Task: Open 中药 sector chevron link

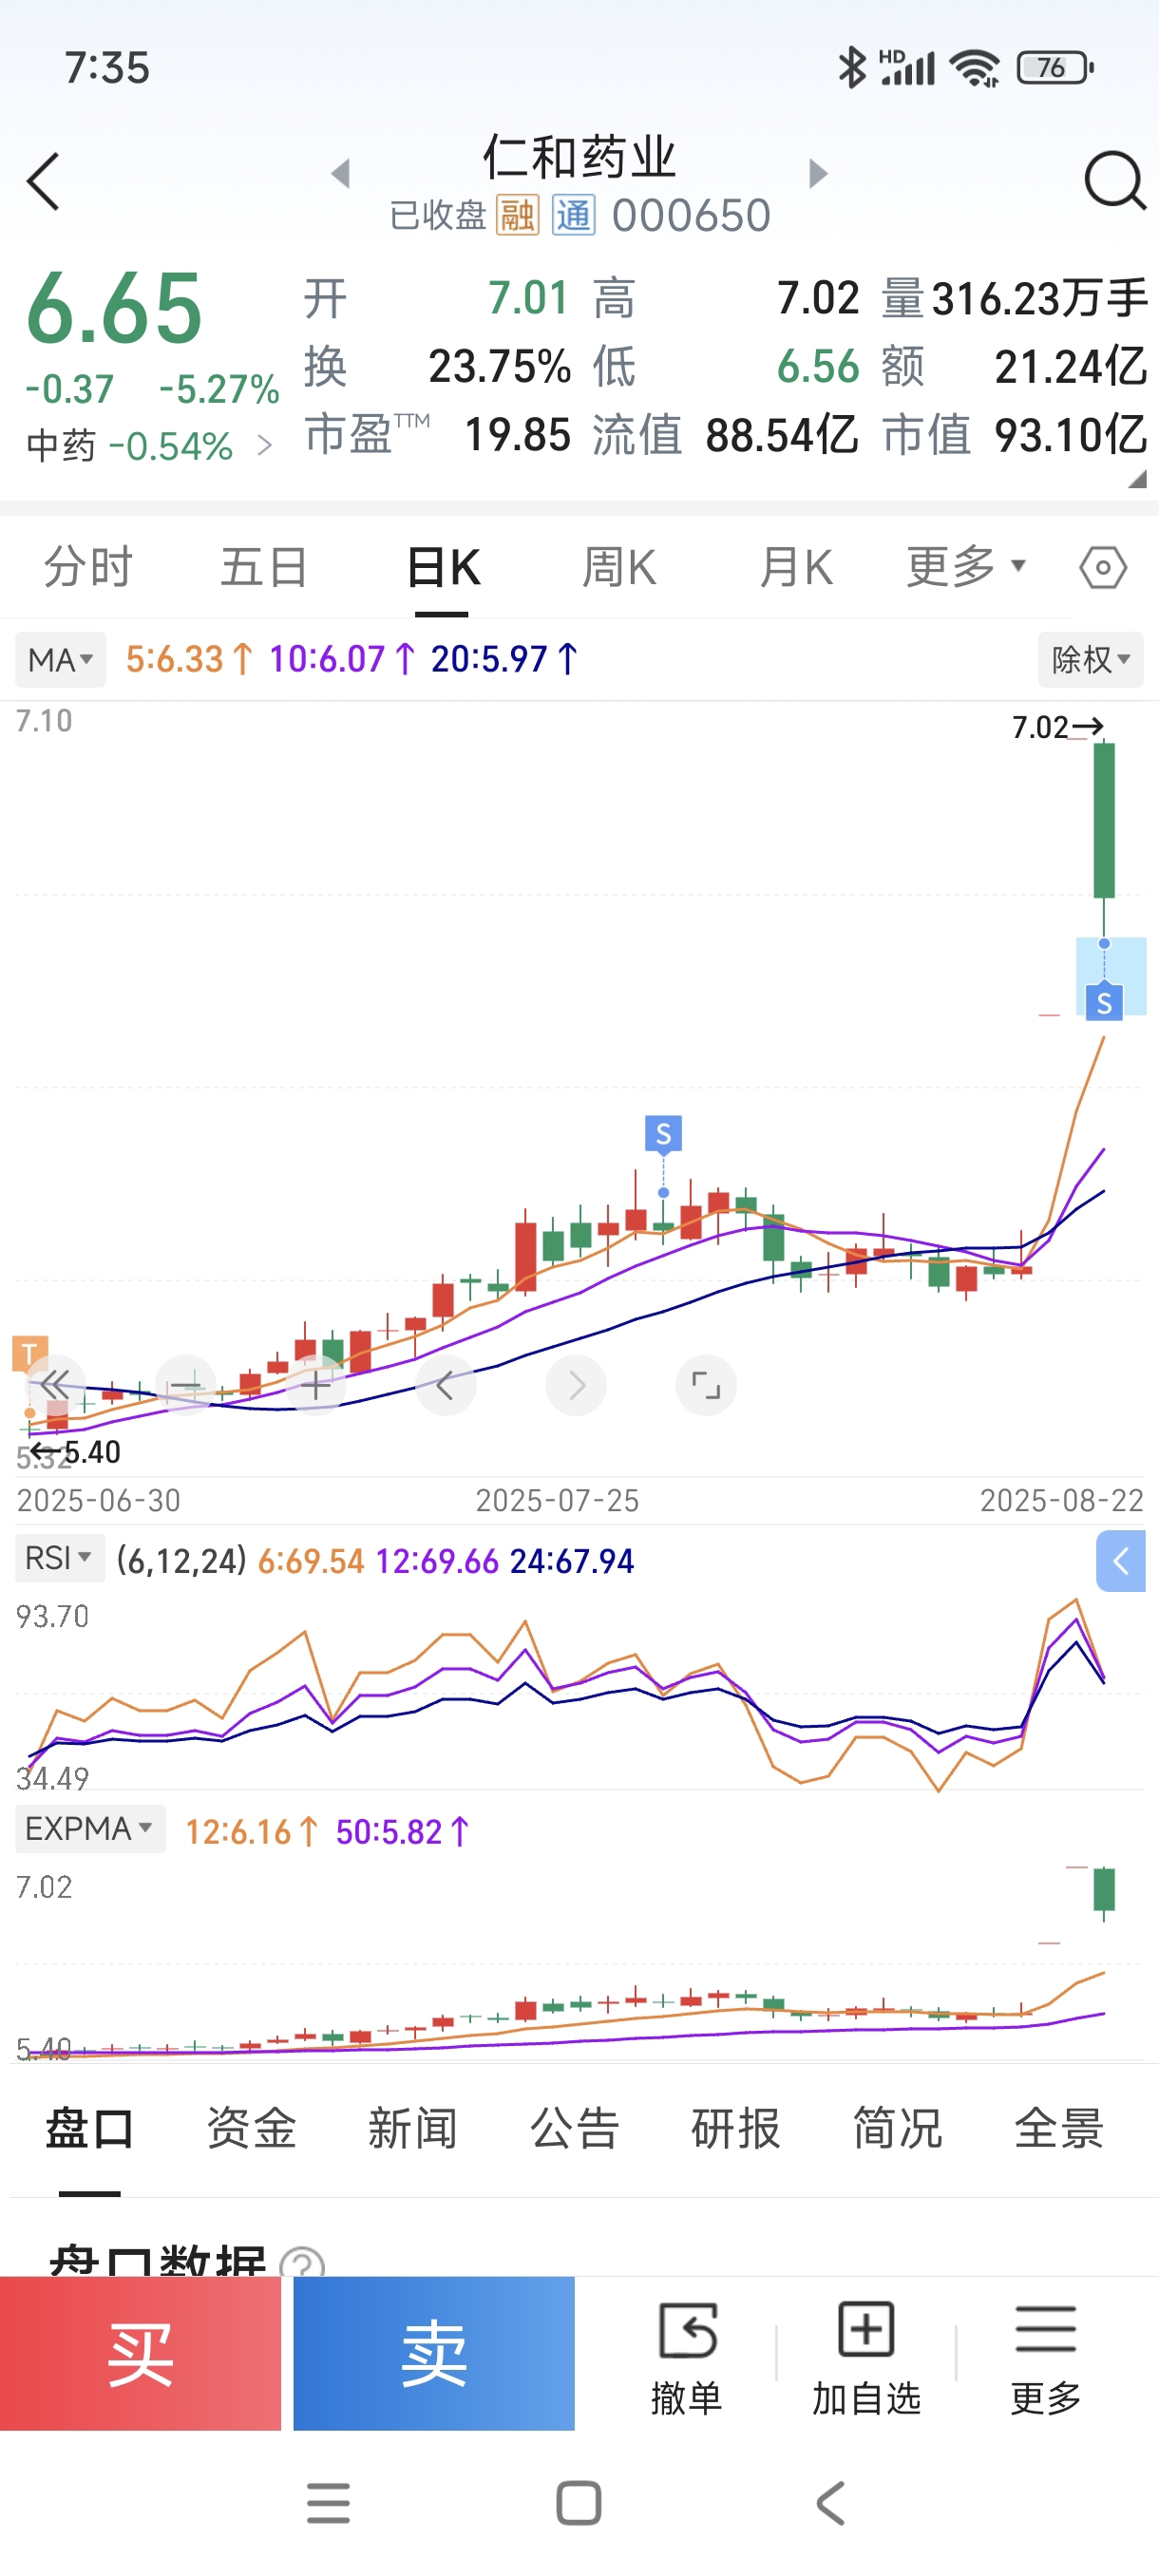Action: pos(264,445)
